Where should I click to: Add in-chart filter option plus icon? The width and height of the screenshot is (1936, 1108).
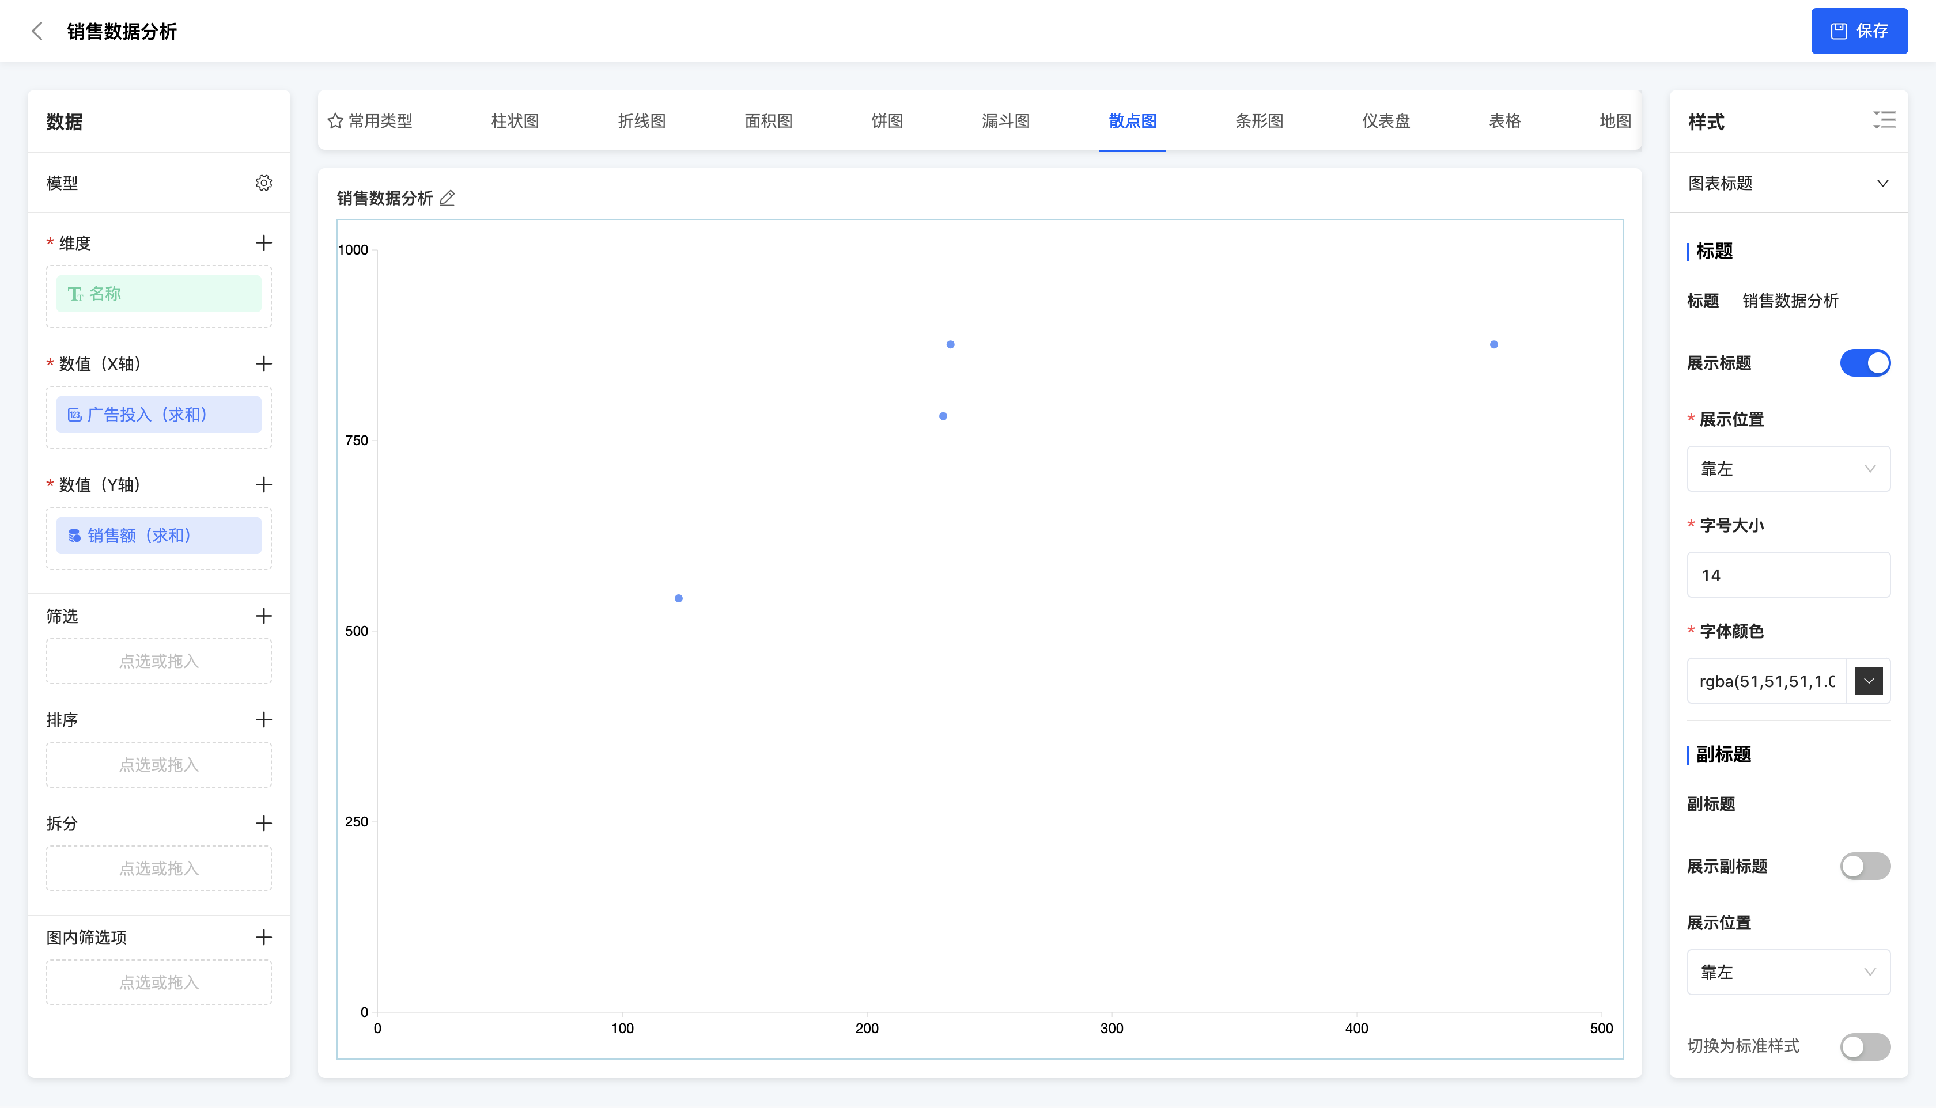coord(263,937)
